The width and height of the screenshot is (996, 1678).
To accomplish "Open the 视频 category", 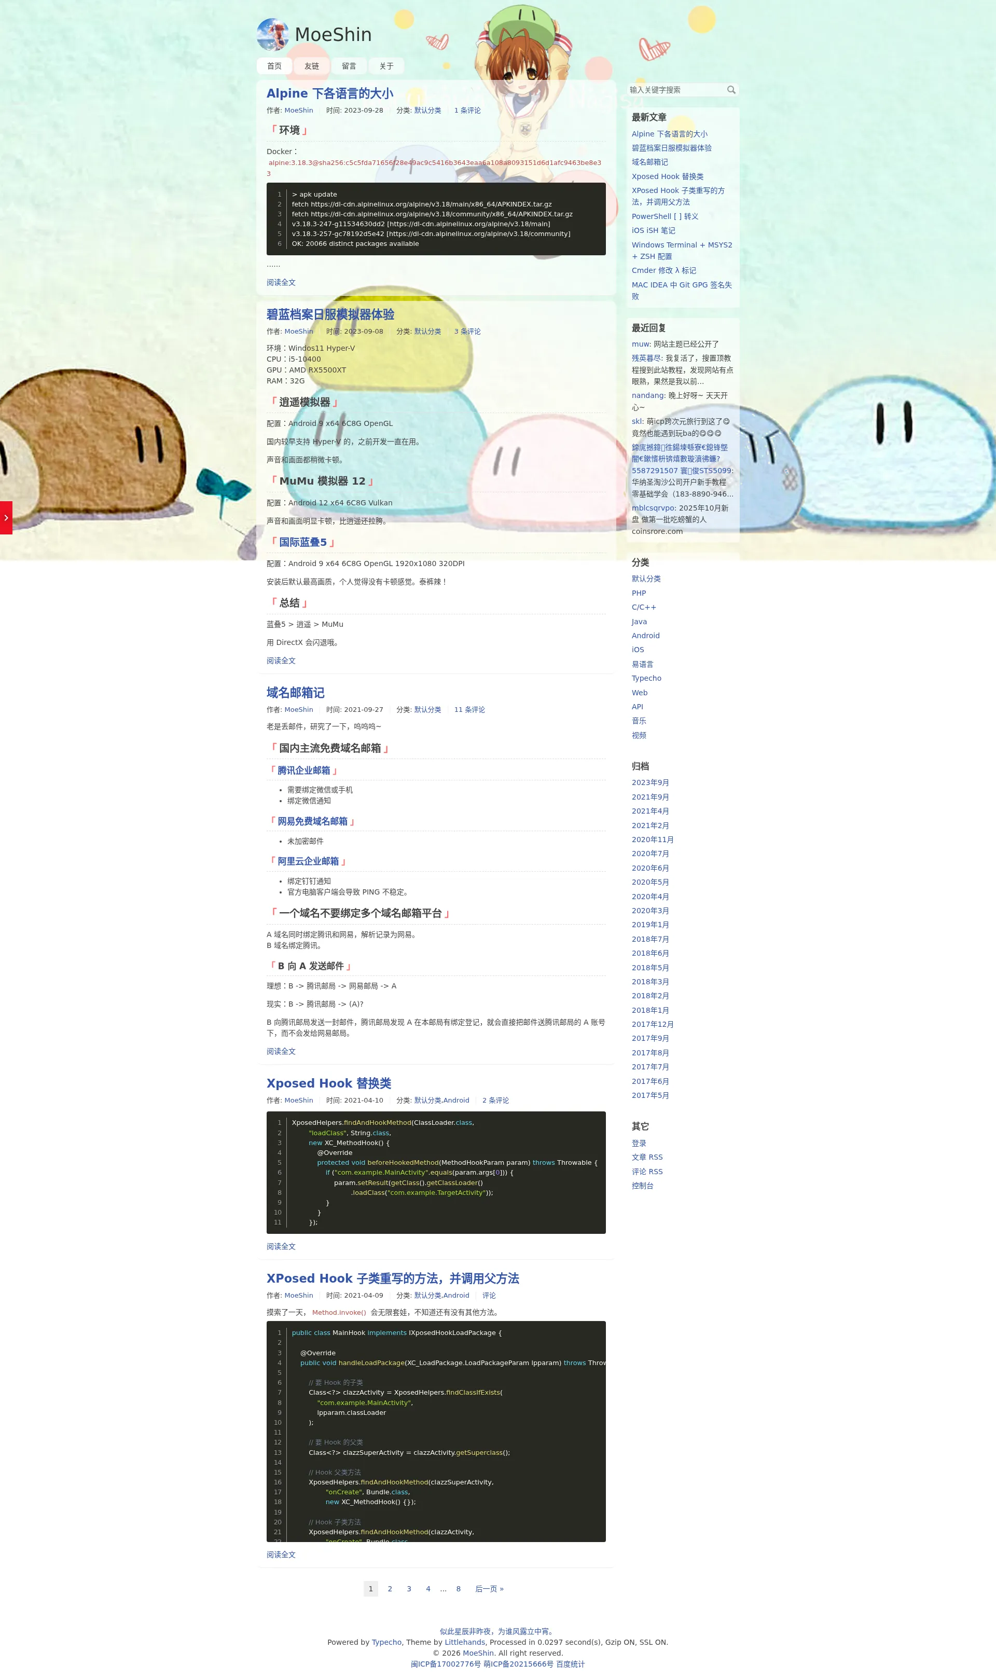I will tap(639, 735).
